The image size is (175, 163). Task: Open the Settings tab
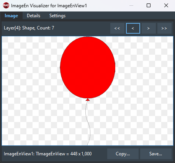[57, 16]
